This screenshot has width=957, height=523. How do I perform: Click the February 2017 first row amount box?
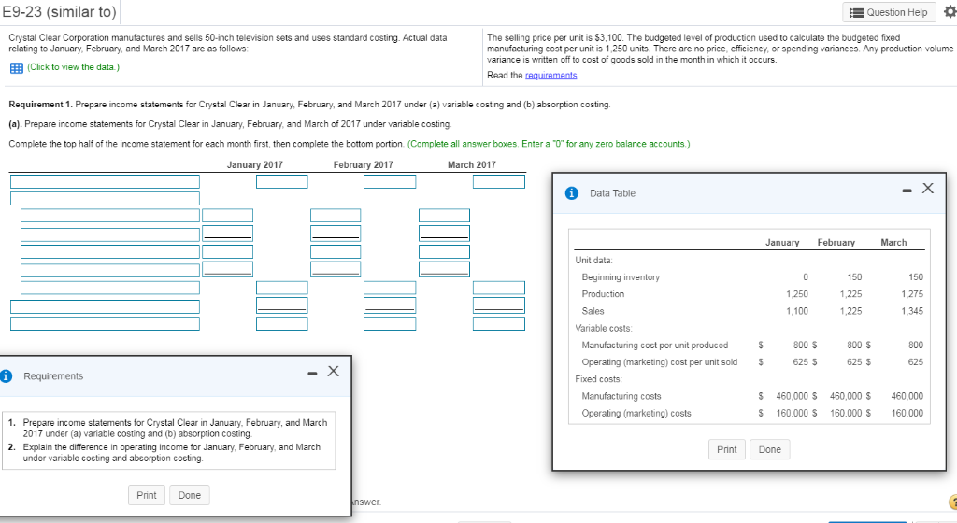[390, 181]
